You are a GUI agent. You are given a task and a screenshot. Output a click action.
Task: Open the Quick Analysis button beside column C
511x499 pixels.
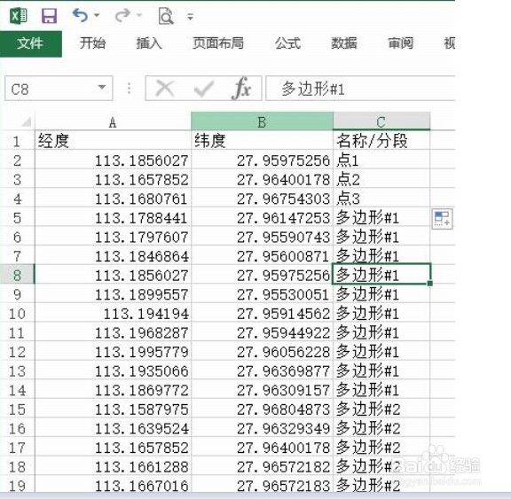click(x=442, y=219)
